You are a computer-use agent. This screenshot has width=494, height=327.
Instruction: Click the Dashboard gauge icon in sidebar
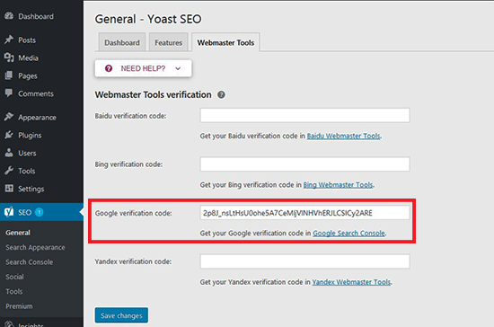coord(9,16)
